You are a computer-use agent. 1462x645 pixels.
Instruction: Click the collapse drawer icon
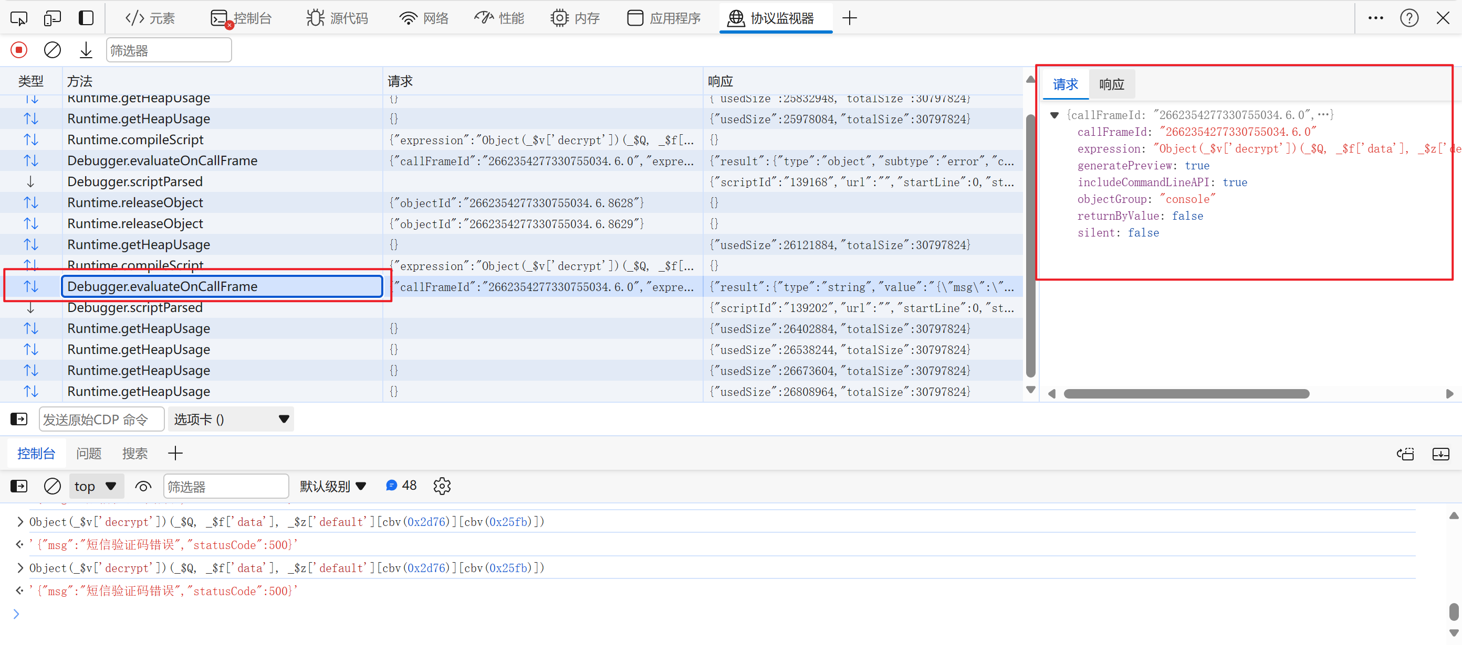1441,454
